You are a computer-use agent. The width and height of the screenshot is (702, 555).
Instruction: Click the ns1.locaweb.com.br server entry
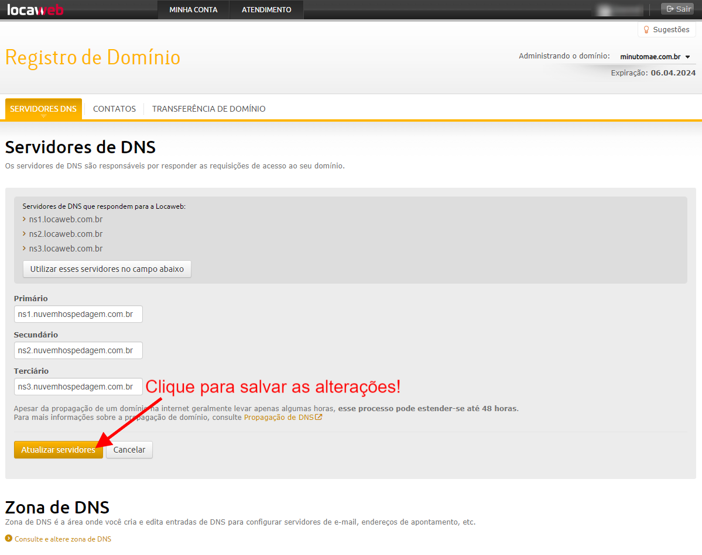66,219
